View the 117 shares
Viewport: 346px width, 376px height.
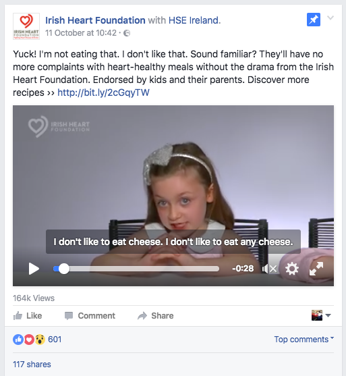tap(32, 365)
